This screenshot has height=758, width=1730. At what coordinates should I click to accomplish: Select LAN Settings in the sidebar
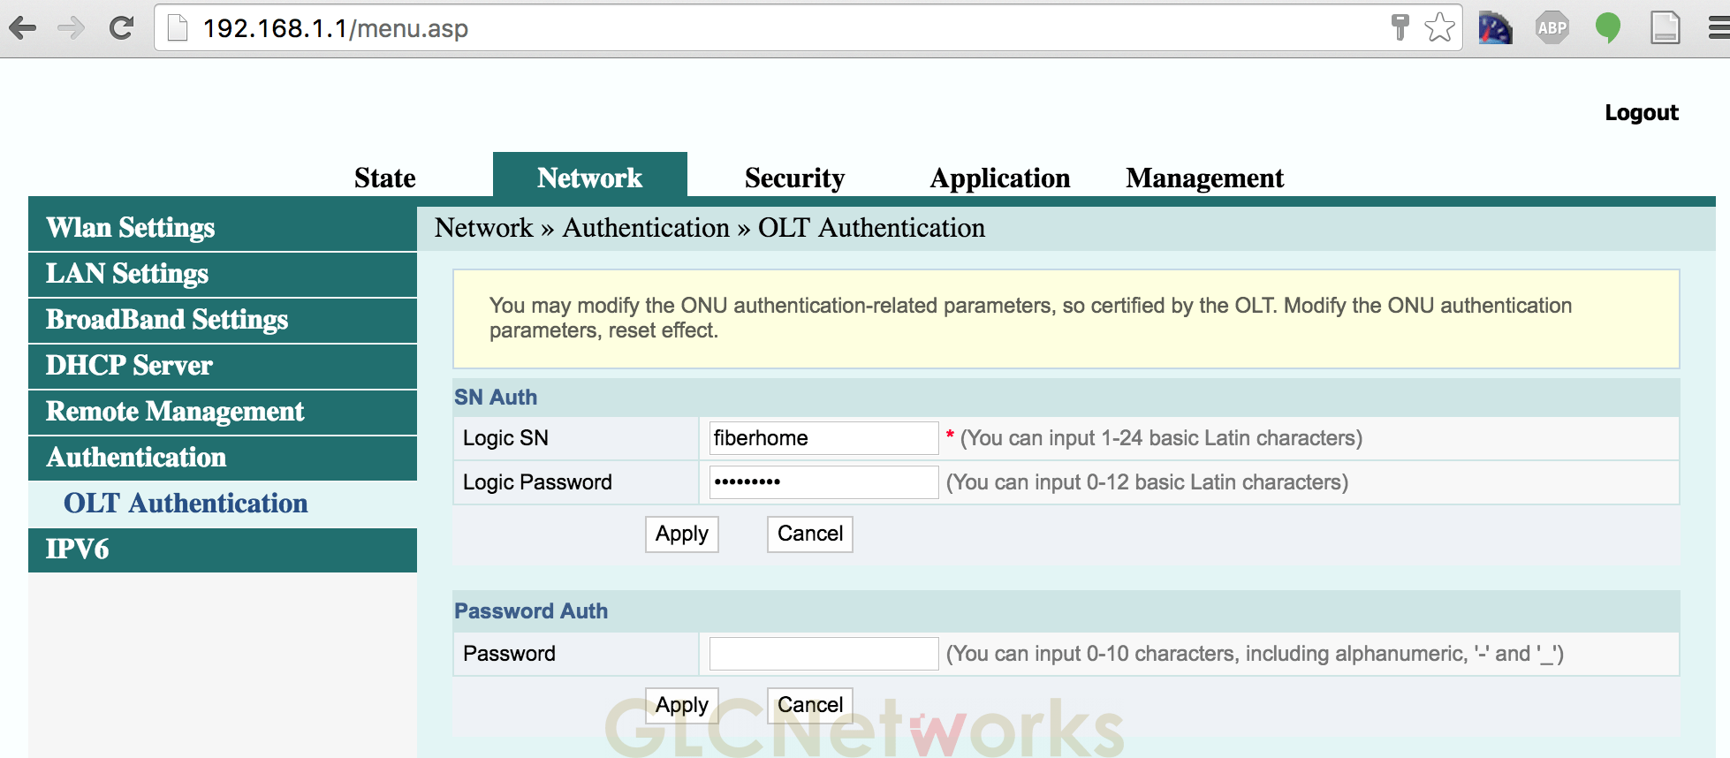click(x=223, y=274)
